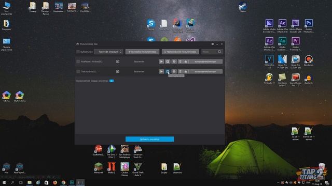This screenshot has width=332, height=186.
Task: Click the copy/import button in the Test row
Action: coord(205,71)
